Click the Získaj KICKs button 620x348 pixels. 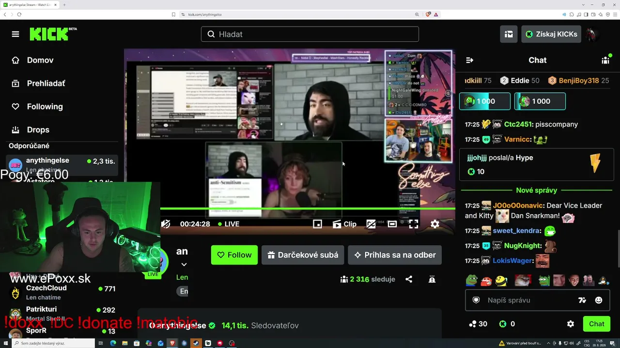click(551, 34)
